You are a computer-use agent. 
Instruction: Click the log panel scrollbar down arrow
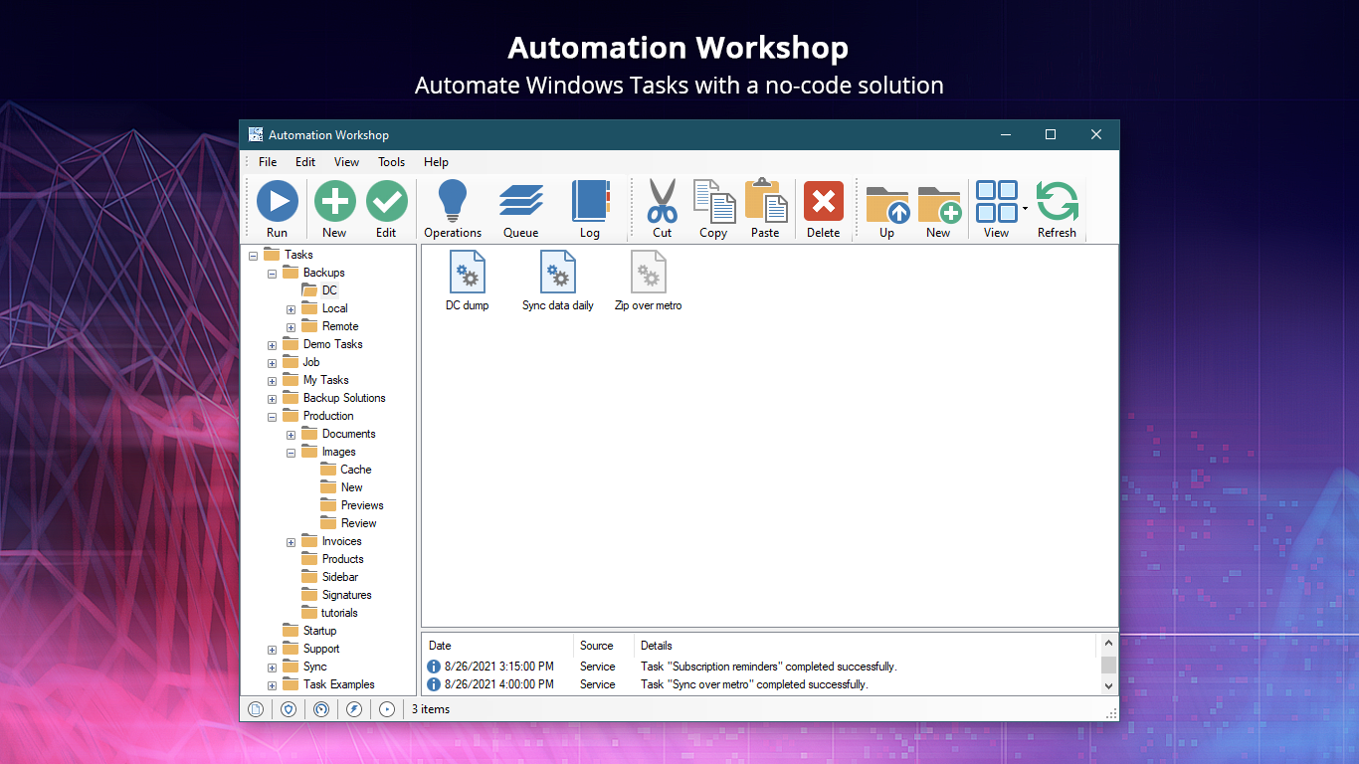click(1108, 684)
